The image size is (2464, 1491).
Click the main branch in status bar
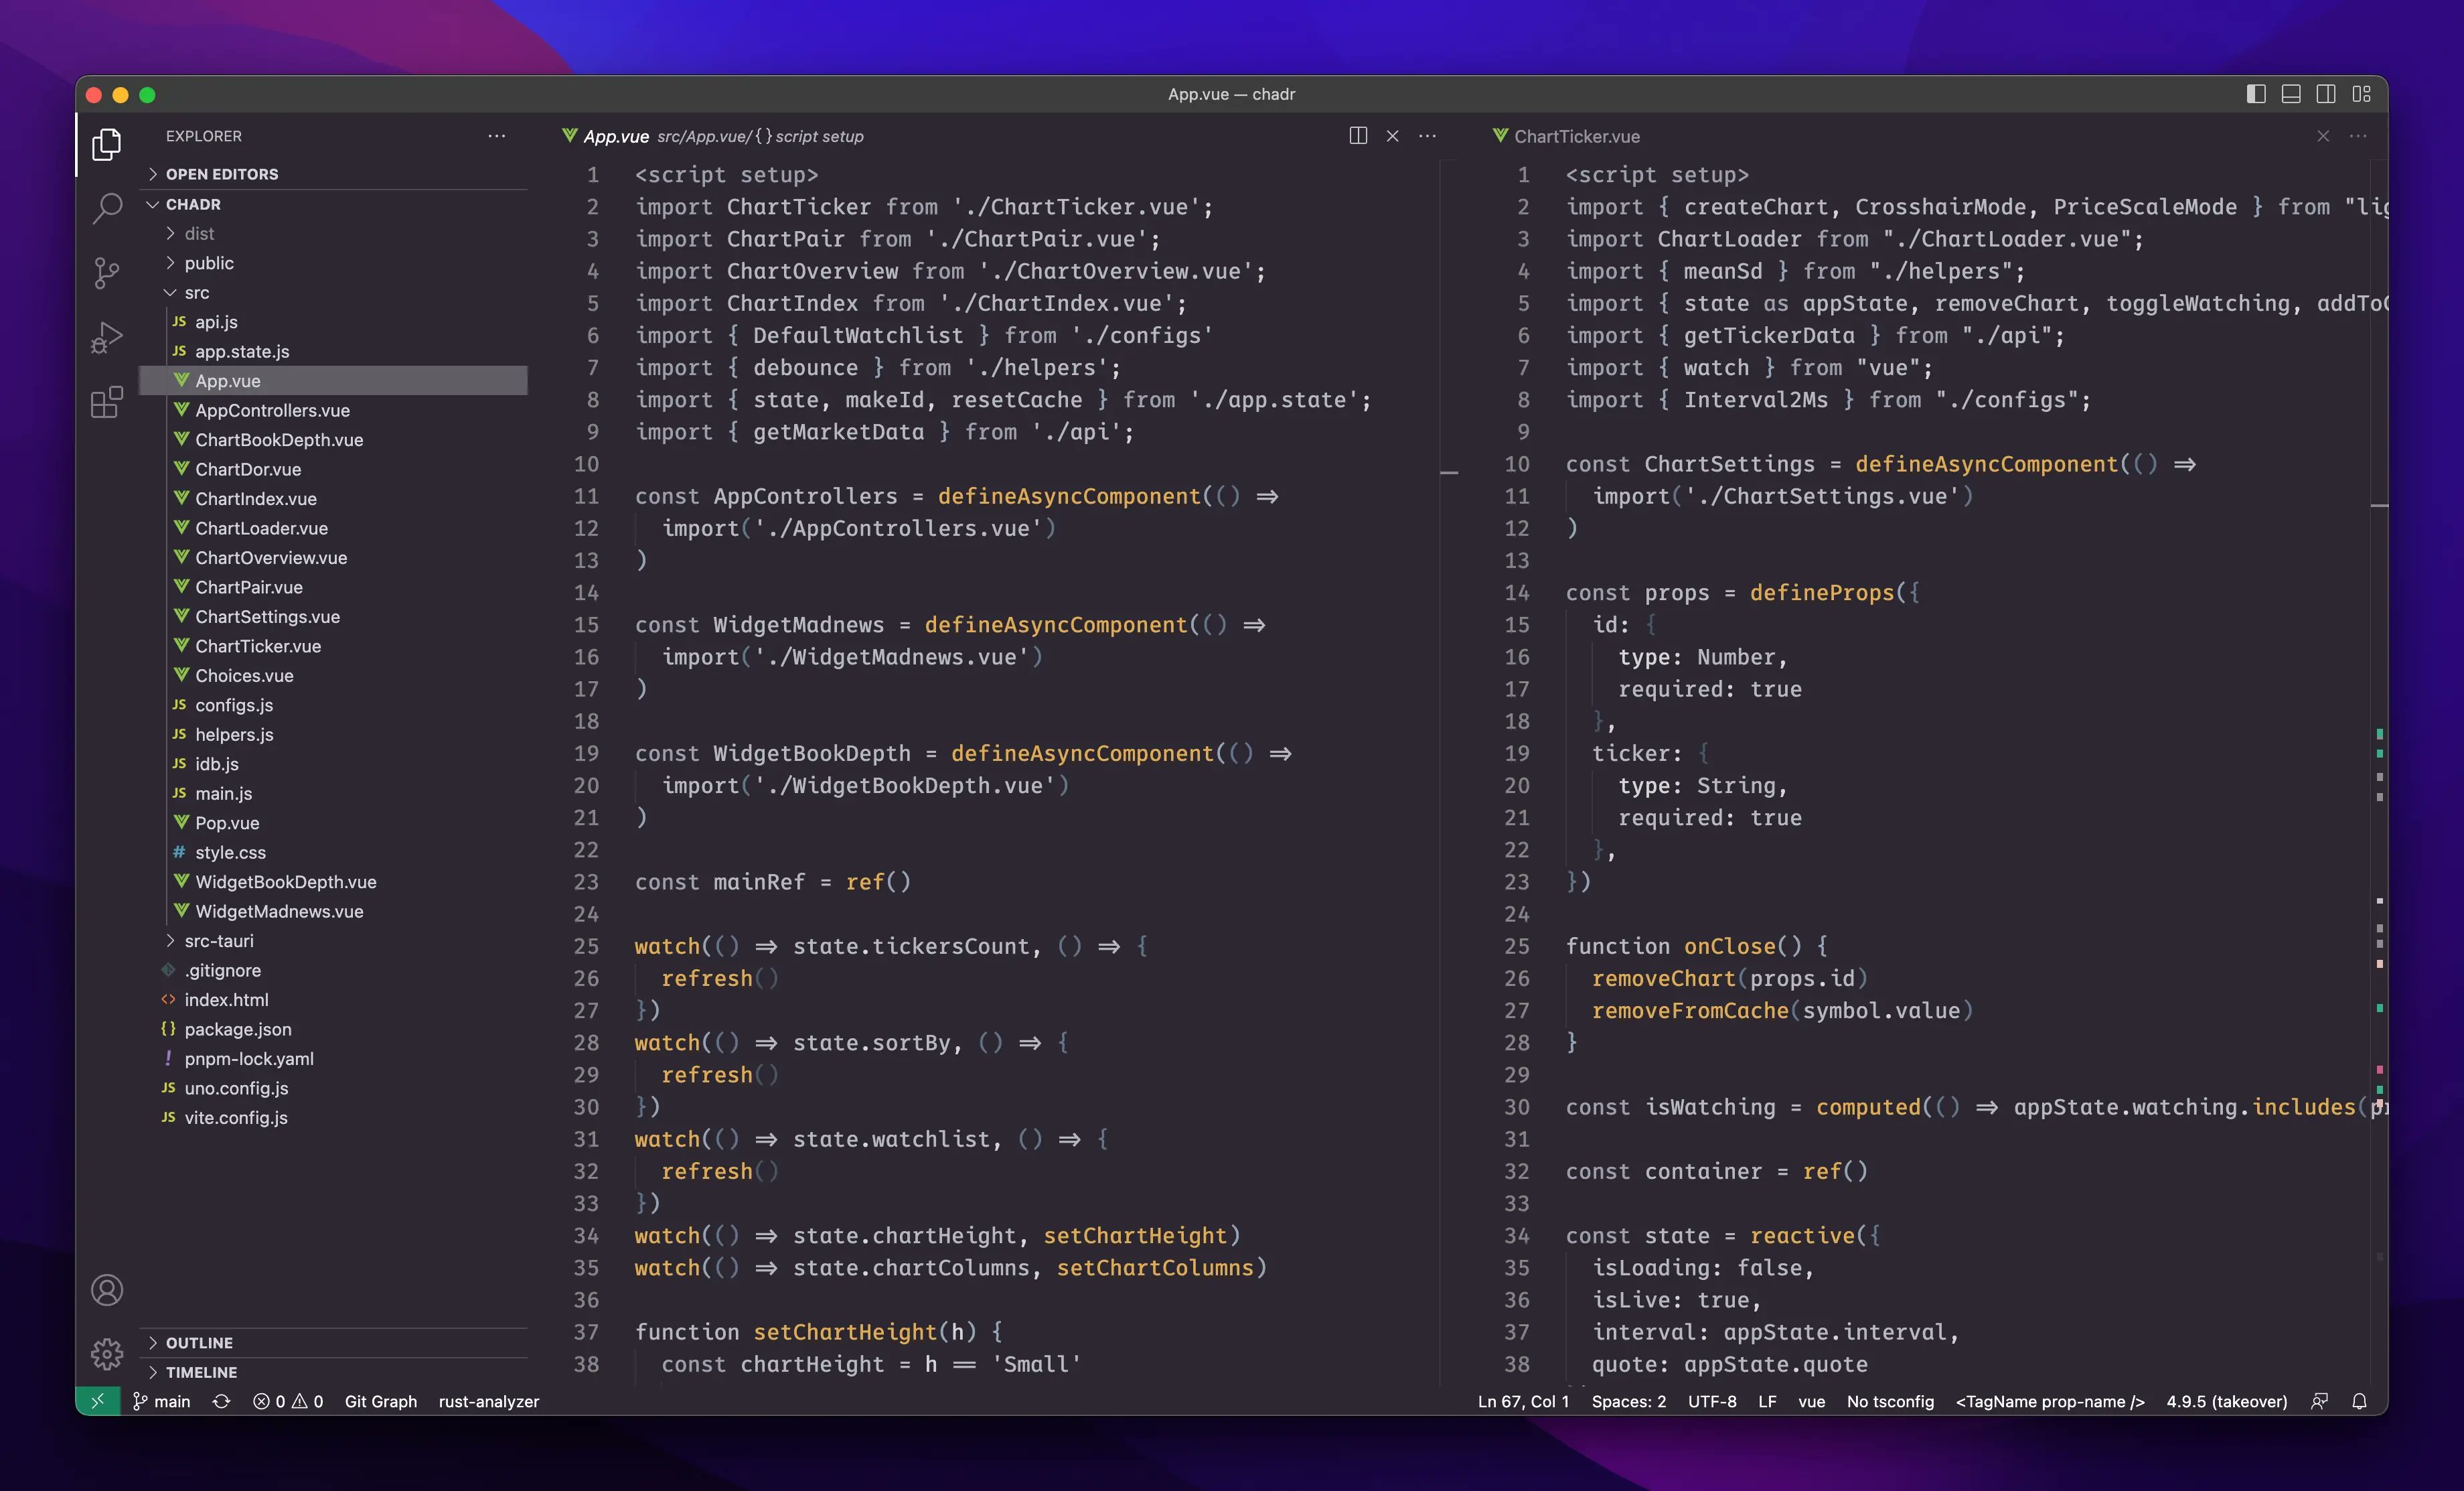point(162,1401)
